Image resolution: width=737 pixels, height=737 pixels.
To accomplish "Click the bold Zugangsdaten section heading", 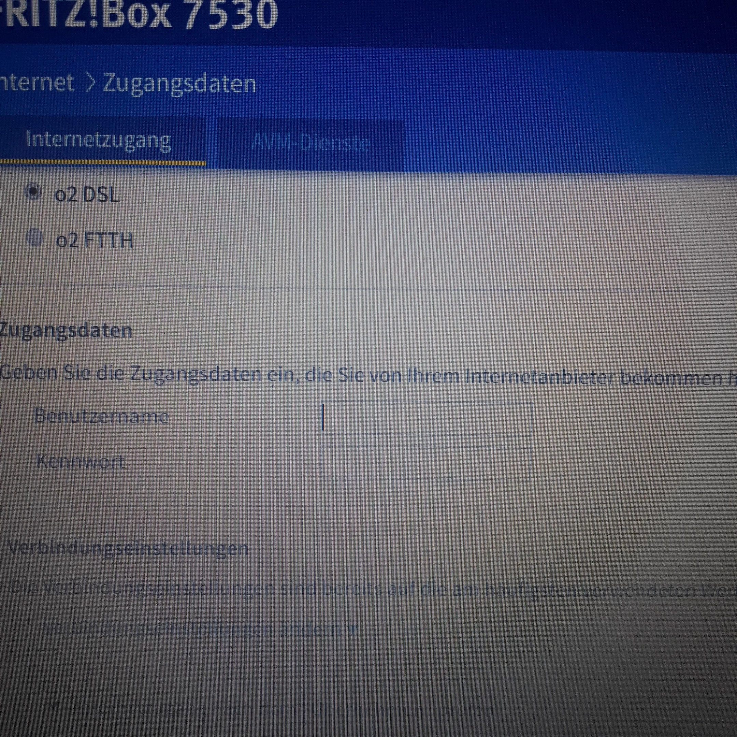I will pyautogui.click(x=66, y=330).
